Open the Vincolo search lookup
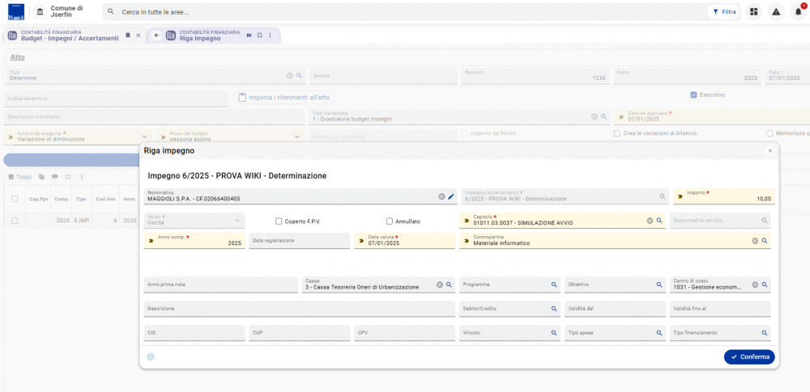The image size is (810, 392). pyautogui.click(x=554, y=333)
